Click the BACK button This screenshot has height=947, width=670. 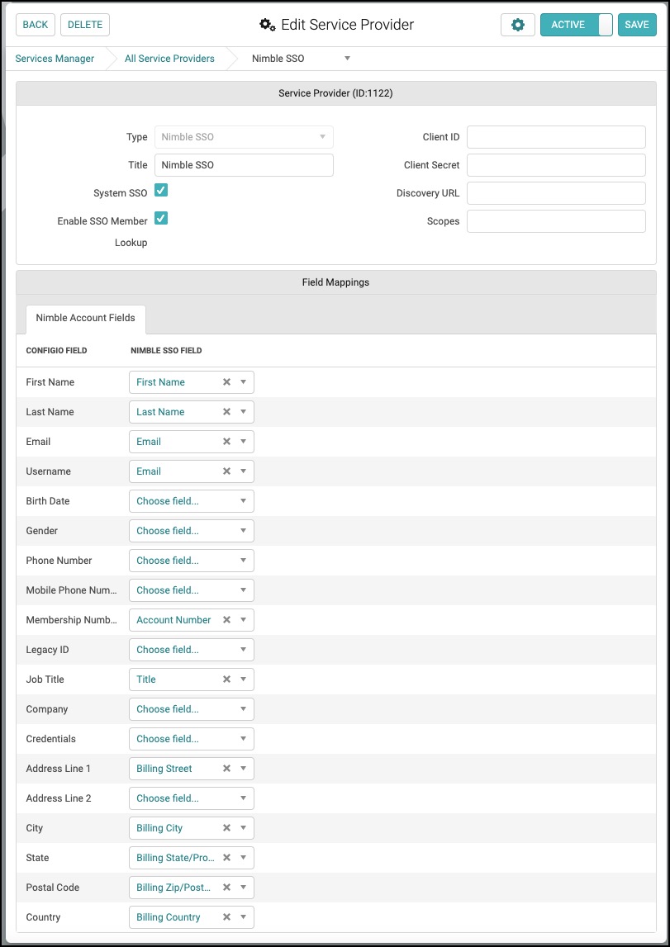[x=36, y=25]
